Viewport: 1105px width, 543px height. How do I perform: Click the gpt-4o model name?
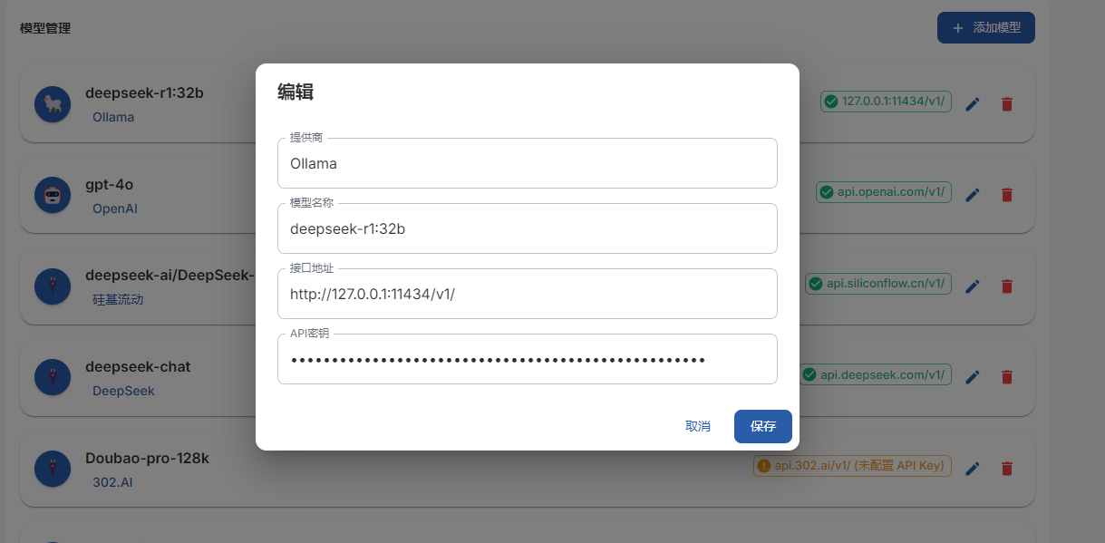109,184
